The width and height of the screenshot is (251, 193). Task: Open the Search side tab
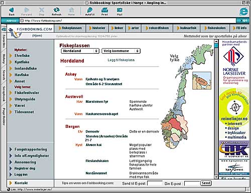point(4,75)
